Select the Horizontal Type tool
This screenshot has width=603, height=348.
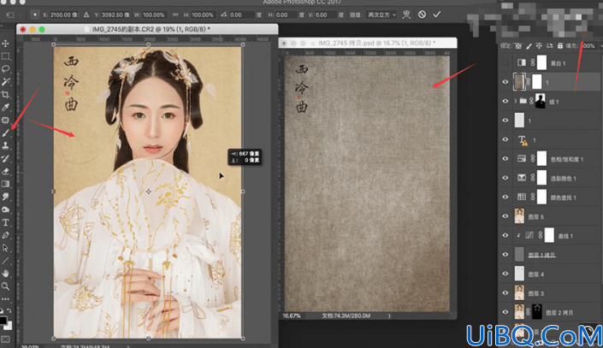point(5,222)
